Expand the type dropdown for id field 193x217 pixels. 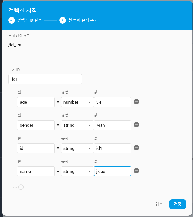coord(77,148)
